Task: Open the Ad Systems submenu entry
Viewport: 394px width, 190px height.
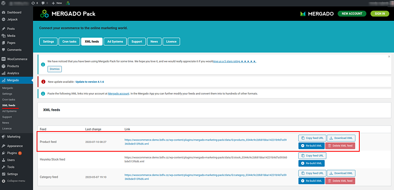Action: [x=9, y=111]
